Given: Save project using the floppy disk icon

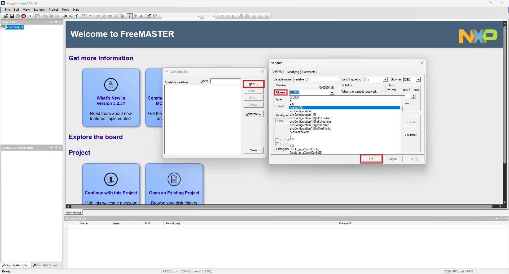Looking at the screenshot, I should coord(12,16).
